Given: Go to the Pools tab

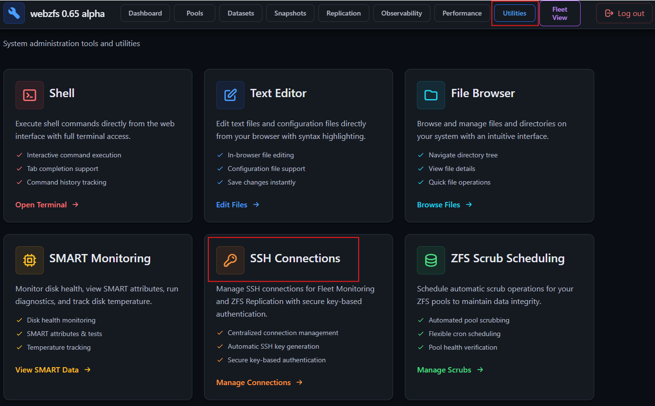Looking at the screenshot, I should 195,13.
